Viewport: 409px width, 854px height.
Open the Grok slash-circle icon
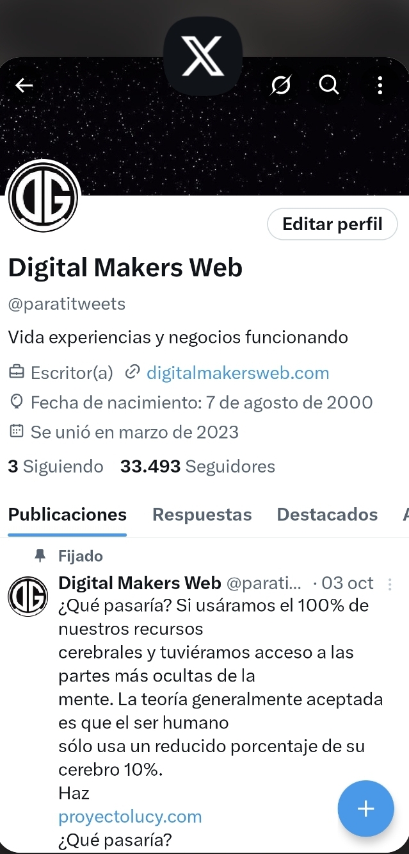280,85
